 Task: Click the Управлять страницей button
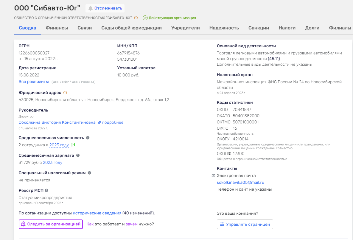click(x=245, y=224)
